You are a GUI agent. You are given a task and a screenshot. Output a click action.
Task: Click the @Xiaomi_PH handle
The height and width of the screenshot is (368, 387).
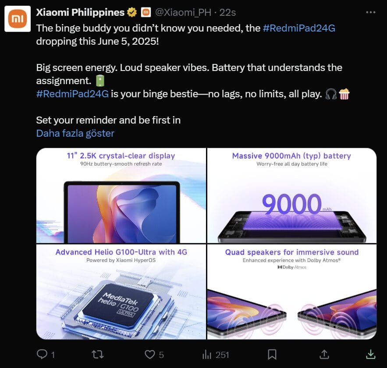183,13
